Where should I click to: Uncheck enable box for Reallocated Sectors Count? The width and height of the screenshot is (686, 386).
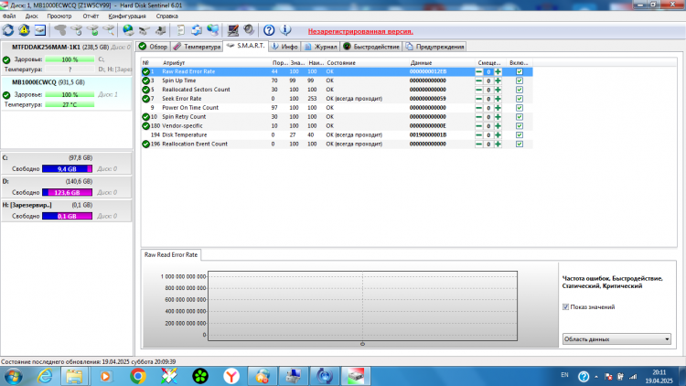coord(520,90)
